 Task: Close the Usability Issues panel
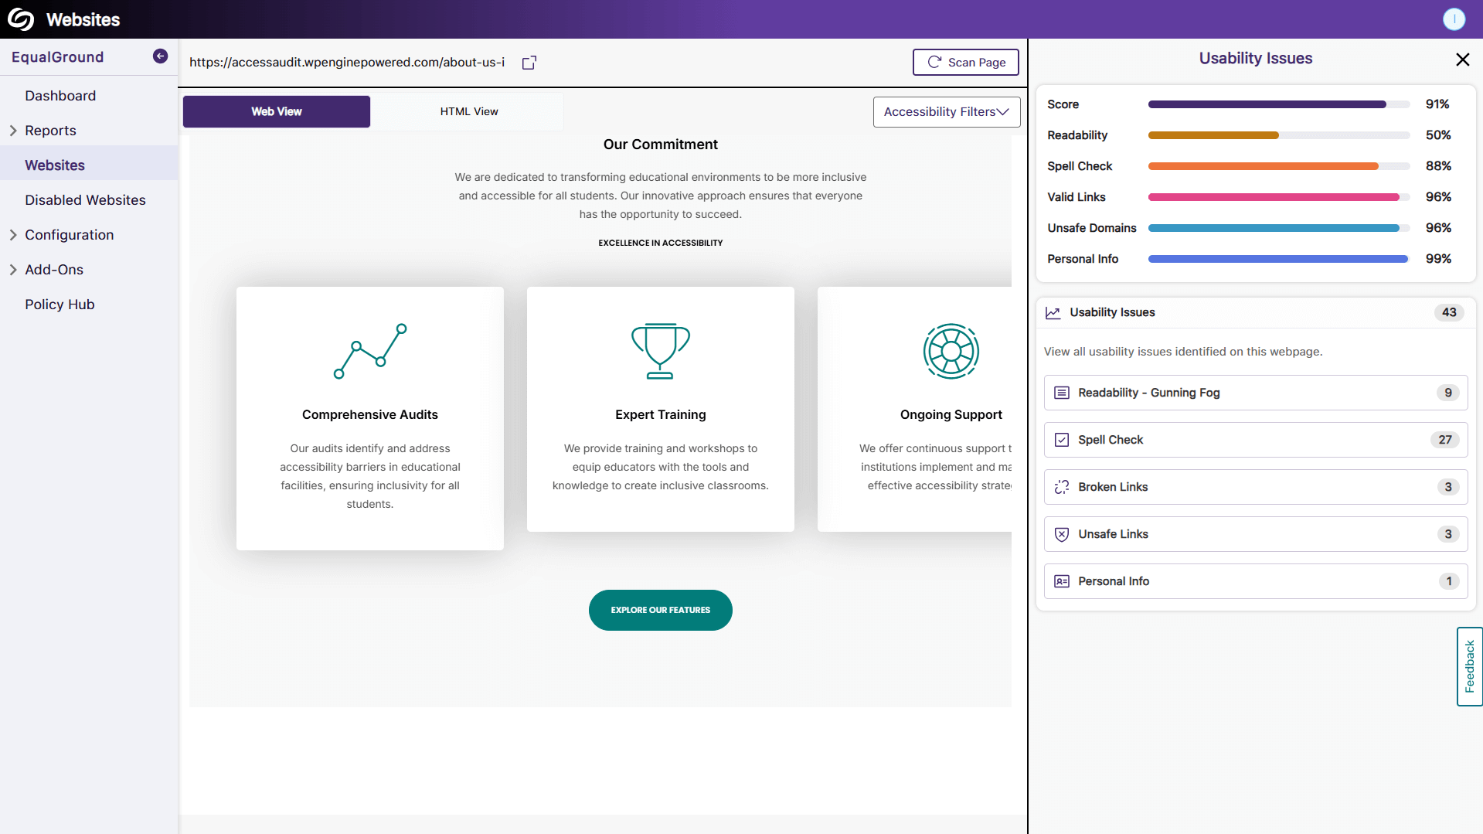(1462, 60)
